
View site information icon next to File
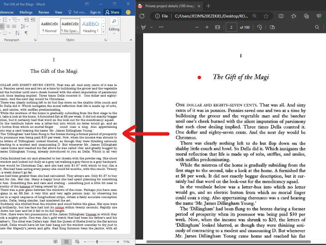[157, 16]
